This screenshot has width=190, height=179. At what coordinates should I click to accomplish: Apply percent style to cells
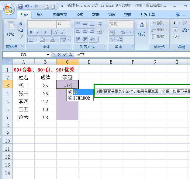click(x=123, y=32)
